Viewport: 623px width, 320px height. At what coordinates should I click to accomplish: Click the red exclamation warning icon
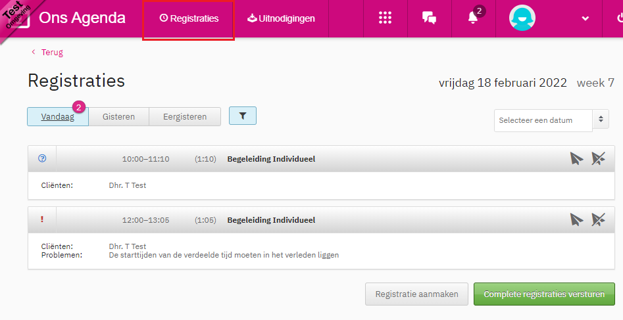click(43, 219)
